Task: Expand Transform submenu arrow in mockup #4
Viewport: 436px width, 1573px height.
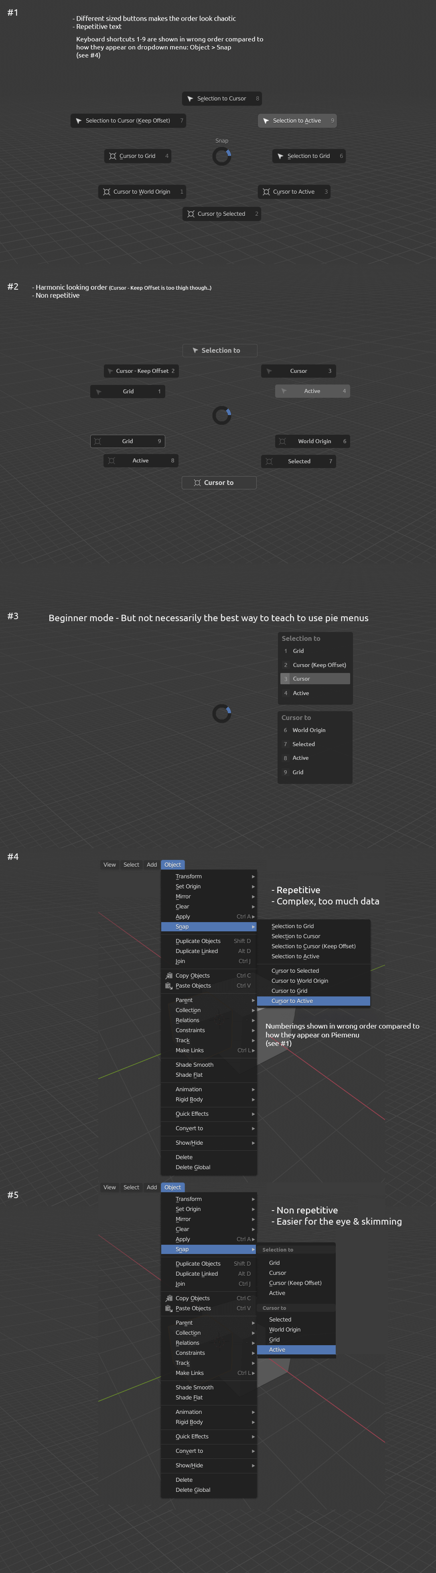Action: tap(253, 877)
